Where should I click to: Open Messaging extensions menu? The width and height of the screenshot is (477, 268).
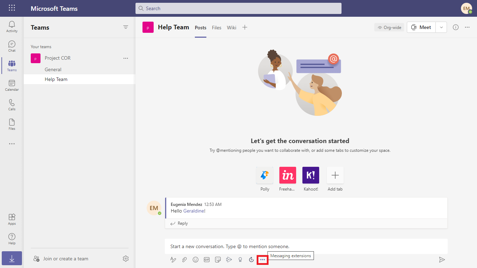coord(263,260)
